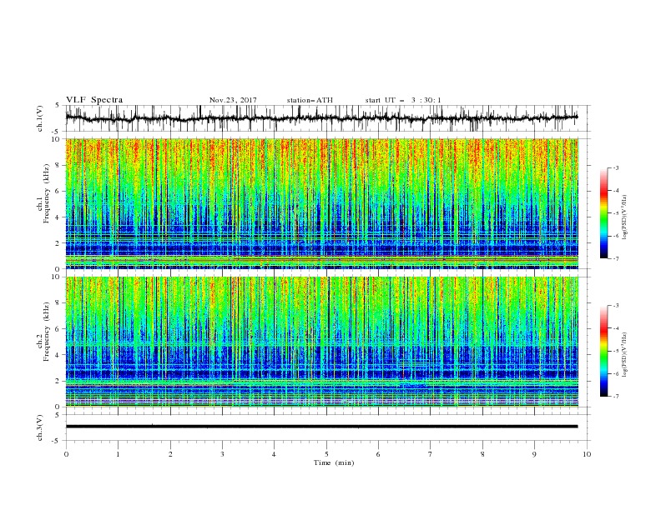Click the "-4" tick on ch.2 color bar
Image resolution: width=661 pixels, height=510 pixels.
click(x=615, y=328)
